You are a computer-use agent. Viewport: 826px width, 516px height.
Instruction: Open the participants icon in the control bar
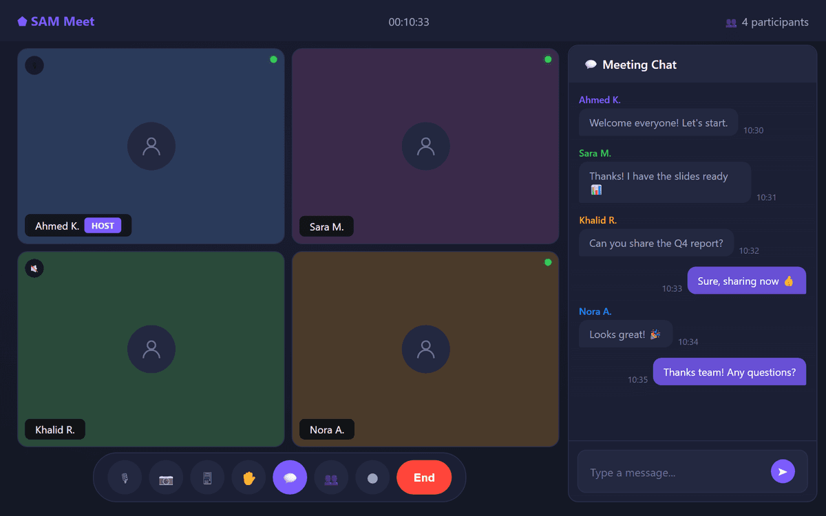click(331, 477)
